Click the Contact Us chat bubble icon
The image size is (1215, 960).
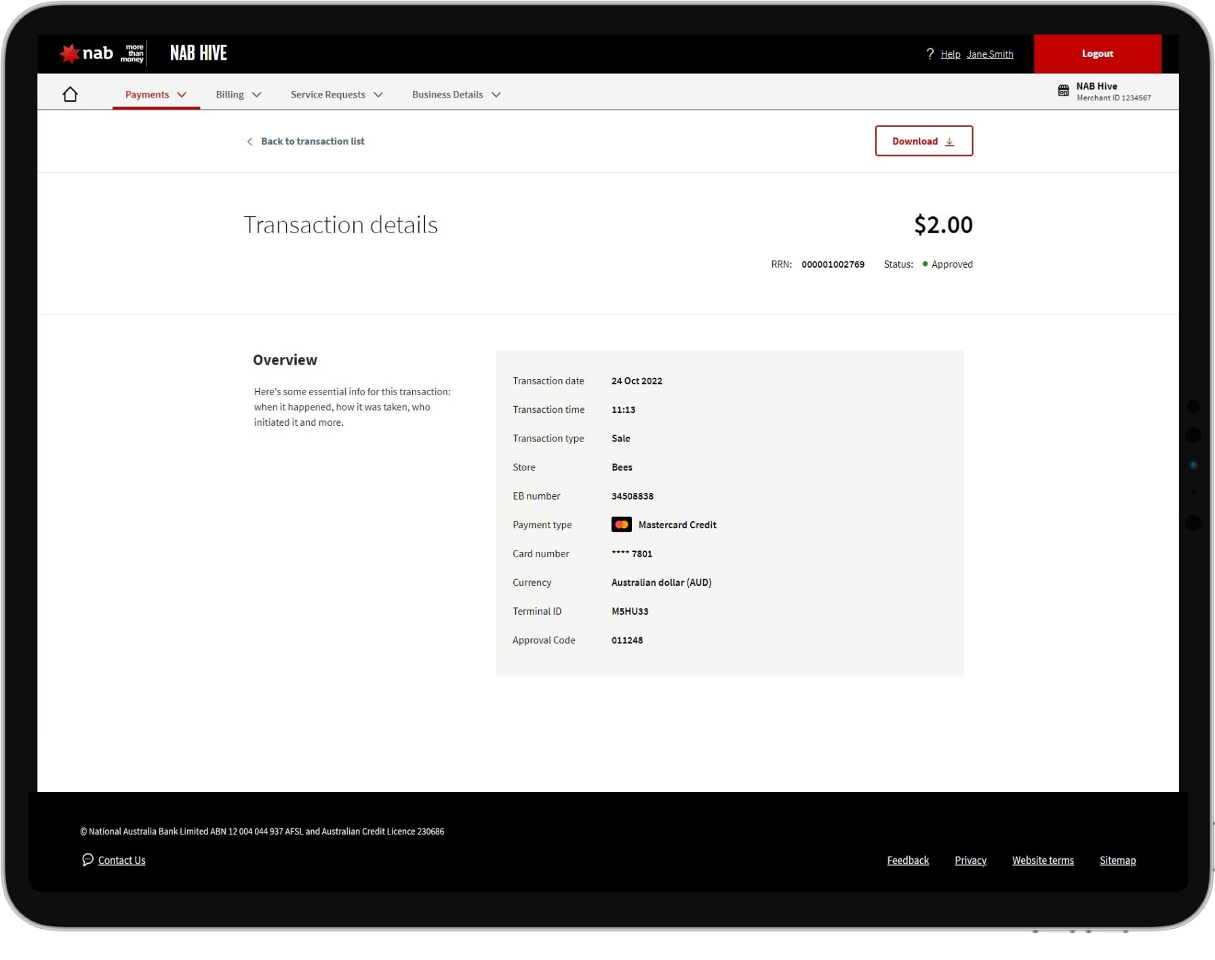[x=87, y=860]
